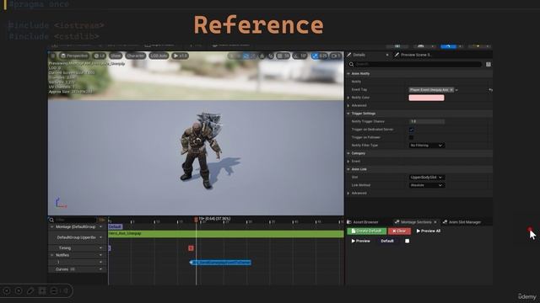Open the Curves track dropdown arrow
Screen dimensions: 540x303
click(101, 269)
